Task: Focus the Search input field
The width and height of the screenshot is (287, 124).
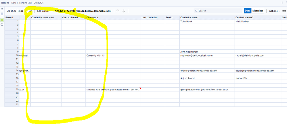Action: tap(218, 11)
